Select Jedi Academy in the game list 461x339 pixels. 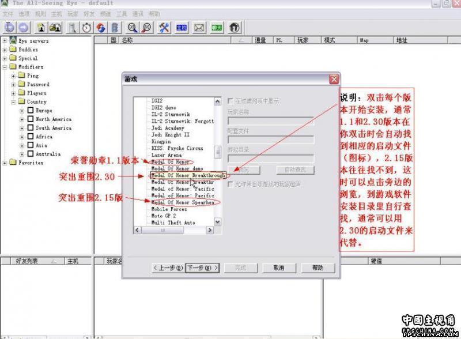[168, 128]
